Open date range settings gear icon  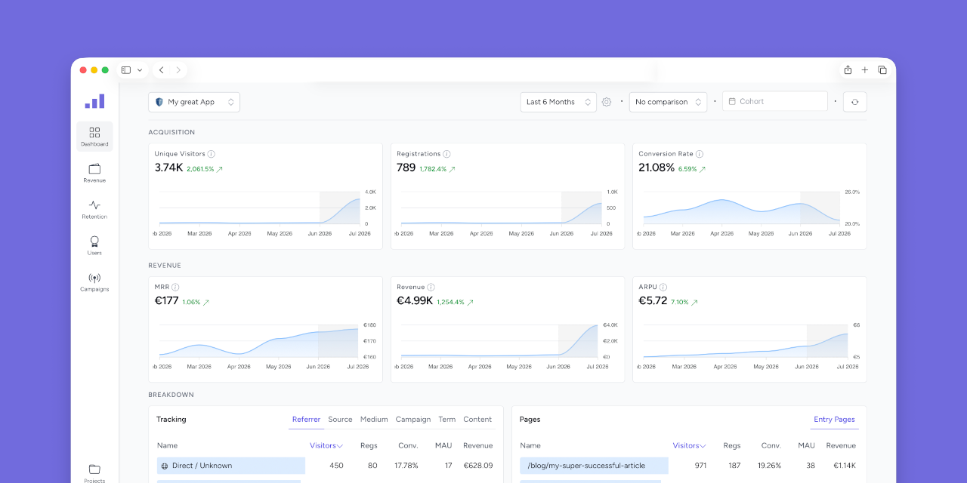(x=607, y=102)
